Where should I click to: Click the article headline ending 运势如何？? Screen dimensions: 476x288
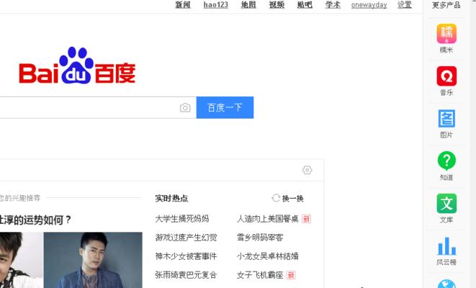[x=35, y=220]
